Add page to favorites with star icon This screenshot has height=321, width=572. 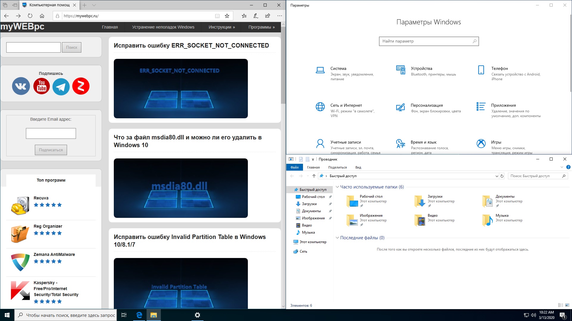227,16
